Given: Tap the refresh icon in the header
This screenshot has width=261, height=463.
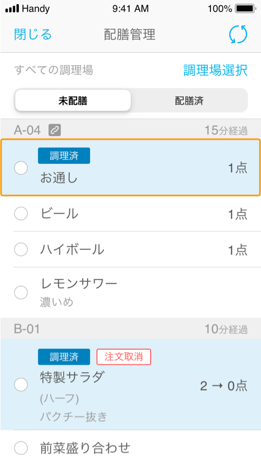Looking at the screenshot, I should pos(238,34).
